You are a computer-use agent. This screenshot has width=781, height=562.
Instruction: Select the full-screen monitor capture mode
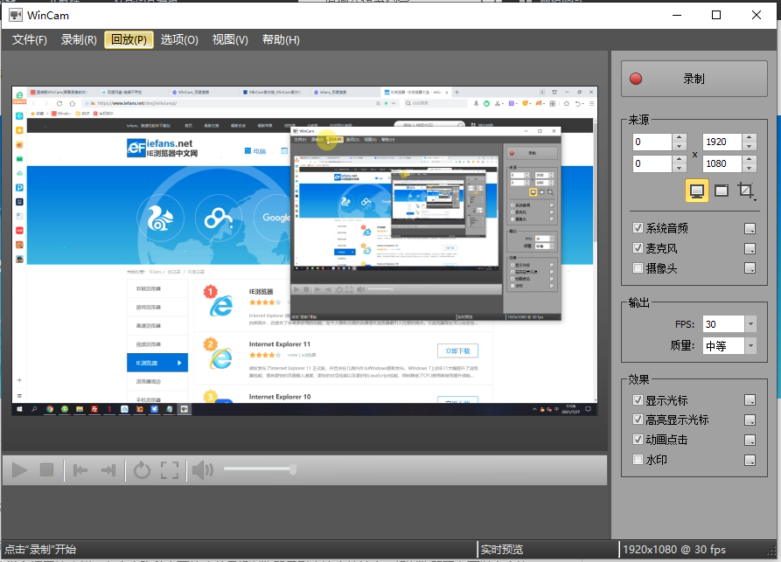[697, 191]
